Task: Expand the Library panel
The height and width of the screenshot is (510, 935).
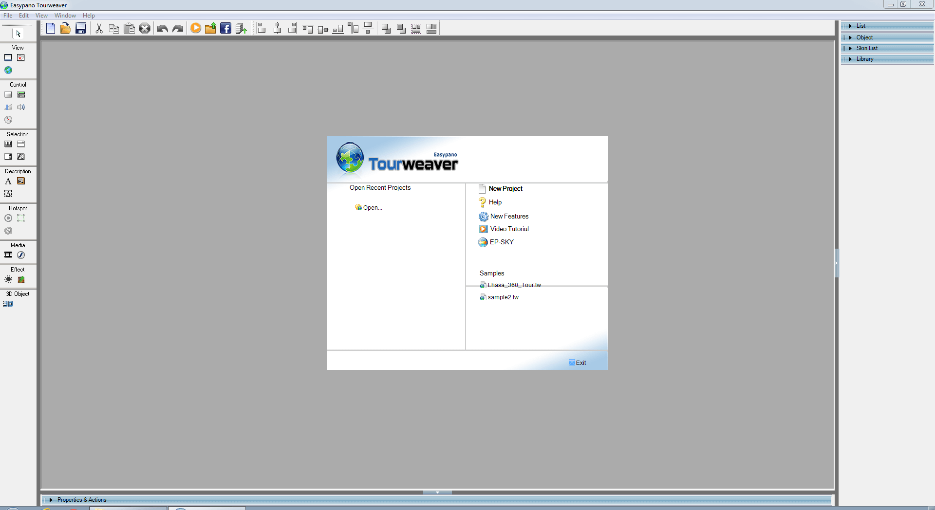Action: point(887,59)
